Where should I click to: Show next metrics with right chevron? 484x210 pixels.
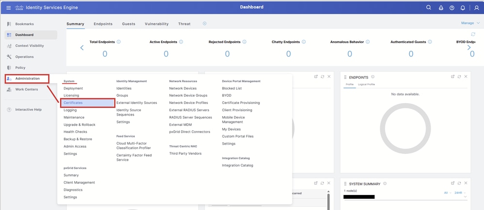click(x=469, y=47)
